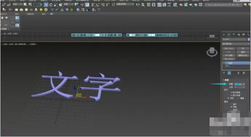Switch to the Hierarchy command panel tab
The image size is (251, 137).
click(234, 34)
